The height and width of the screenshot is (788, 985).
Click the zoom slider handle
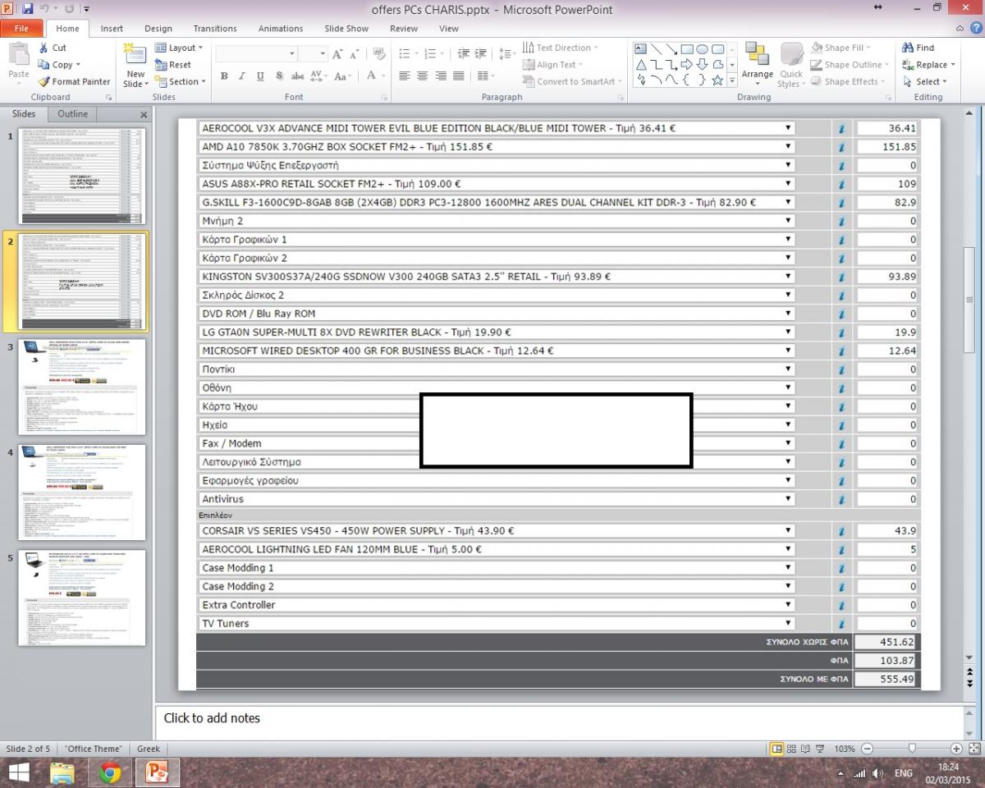(x=912, y=749)
